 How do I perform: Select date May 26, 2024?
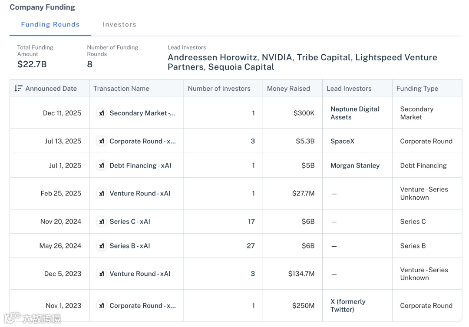60,246
